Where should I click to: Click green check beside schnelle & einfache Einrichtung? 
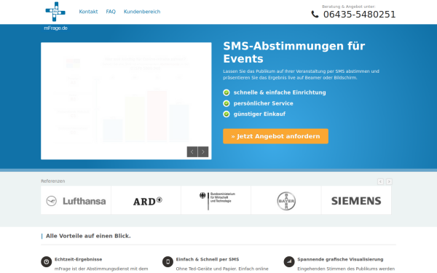[x=227, y=92]
